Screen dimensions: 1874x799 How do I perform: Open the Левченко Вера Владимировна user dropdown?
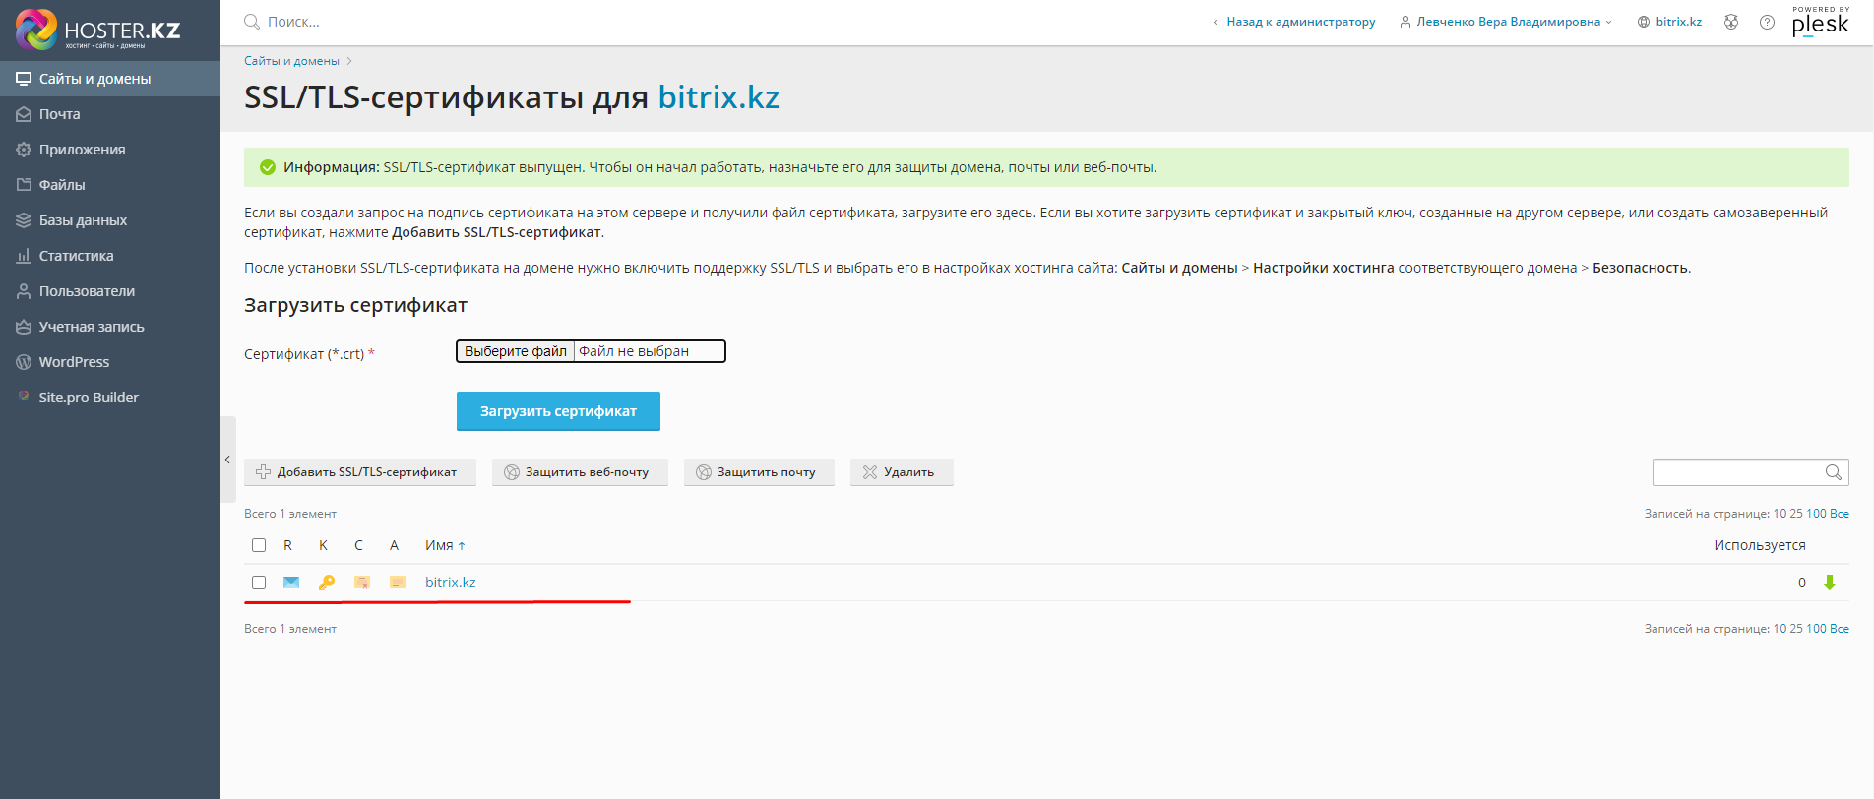[x=1506, y=22]
